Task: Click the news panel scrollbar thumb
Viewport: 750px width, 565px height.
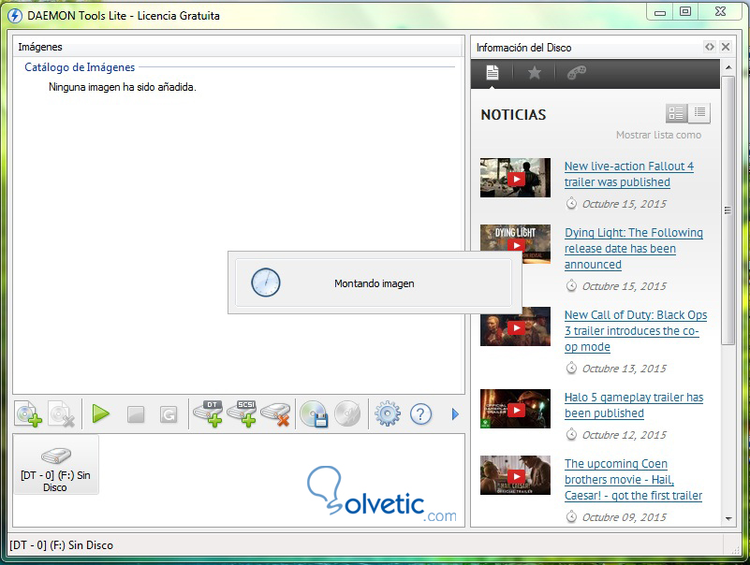Action: click(x=728, y=210)
